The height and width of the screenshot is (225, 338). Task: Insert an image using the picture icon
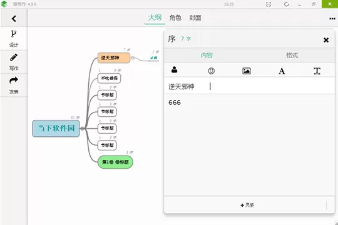[x=247, y=71]
